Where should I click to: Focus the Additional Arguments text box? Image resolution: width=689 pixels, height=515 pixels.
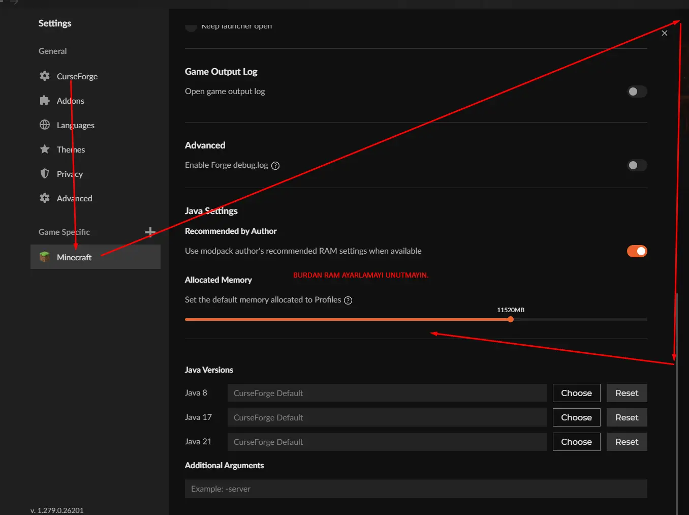(416, 489)
